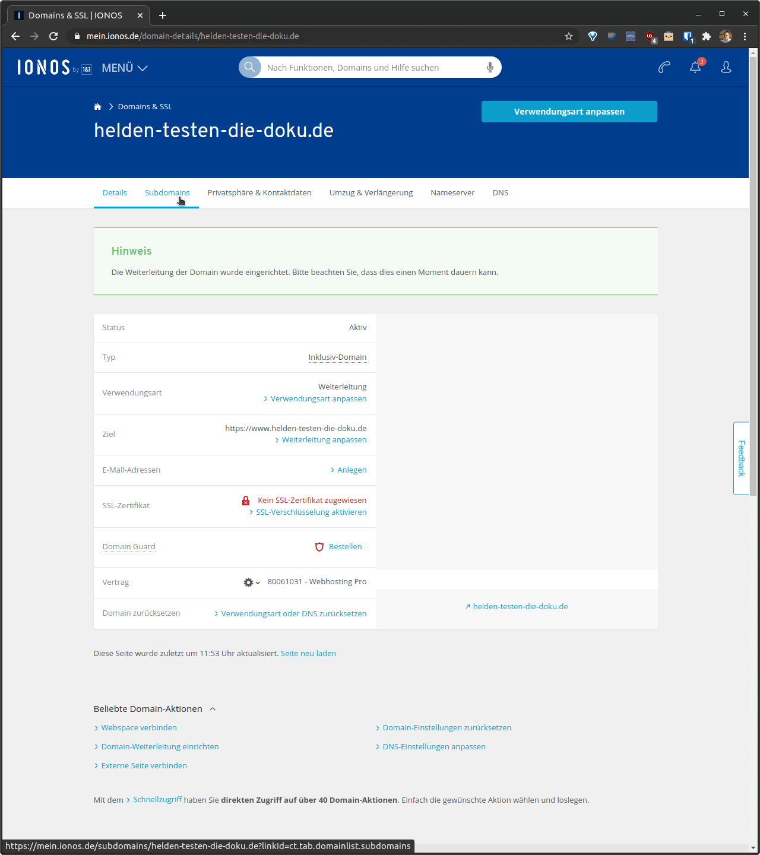Click the search magnifier icon
Screen dimensions: 760x855
(x=250, y=67)
